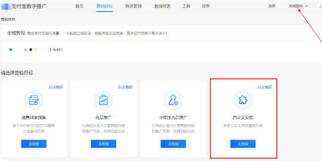Open 投放指南 link in 销售线索搜集 card
322x161 pixels.
coord(56,87)
